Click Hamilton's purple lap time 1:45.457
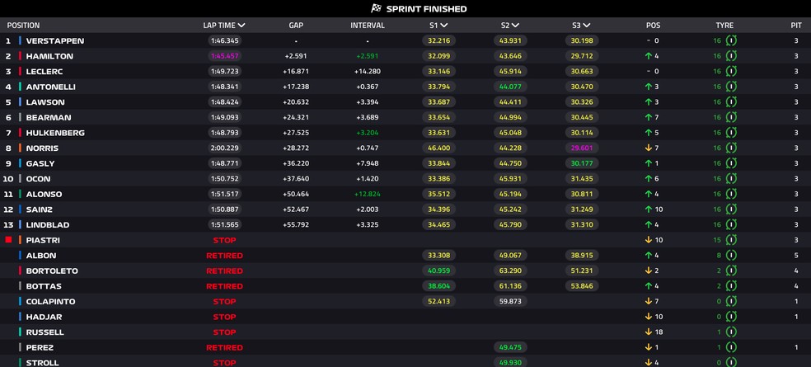This screenshot has width=811, height=367. click(x=224, y=56)
